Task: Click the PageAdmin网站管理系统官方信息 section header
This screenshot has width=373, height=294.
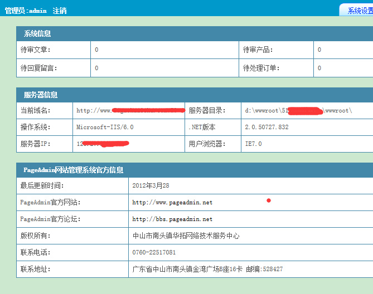Action: click(x=73, y=170)
